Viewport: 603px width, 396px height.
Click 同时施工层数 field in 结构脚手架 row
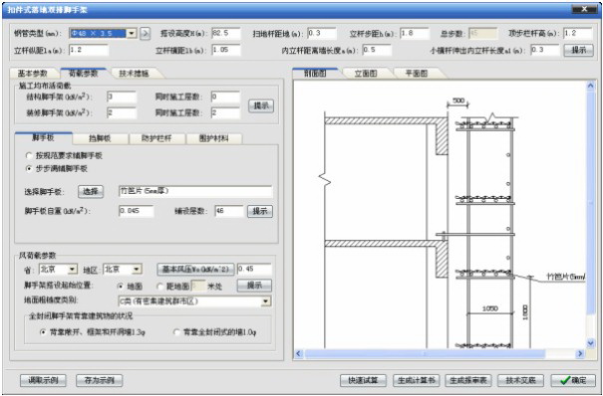tap(225, 98)
